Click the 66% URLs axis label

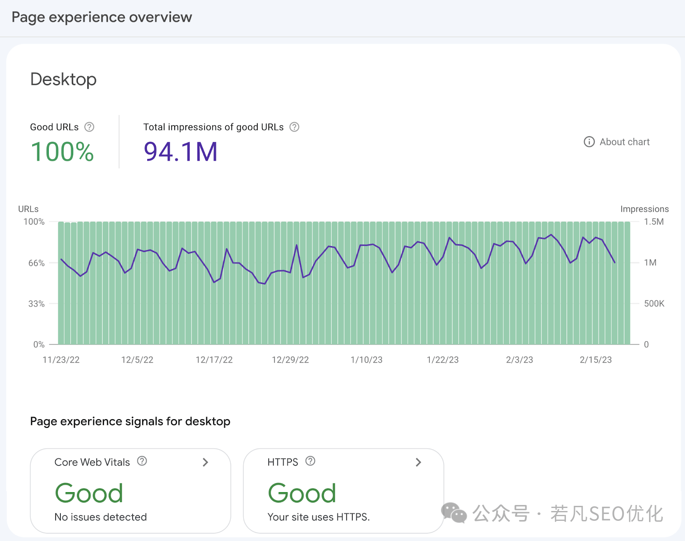click(x=36, y=263)
